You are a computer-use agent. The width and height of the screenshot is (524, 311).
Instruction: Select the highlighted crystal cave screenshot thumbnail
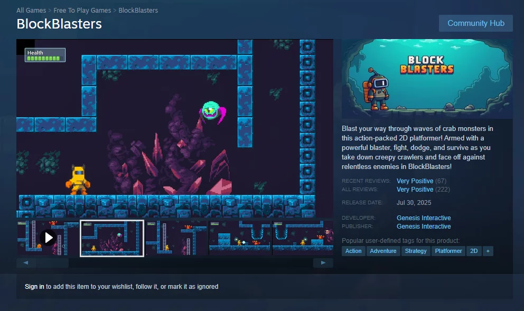click(x=112, y=238)
